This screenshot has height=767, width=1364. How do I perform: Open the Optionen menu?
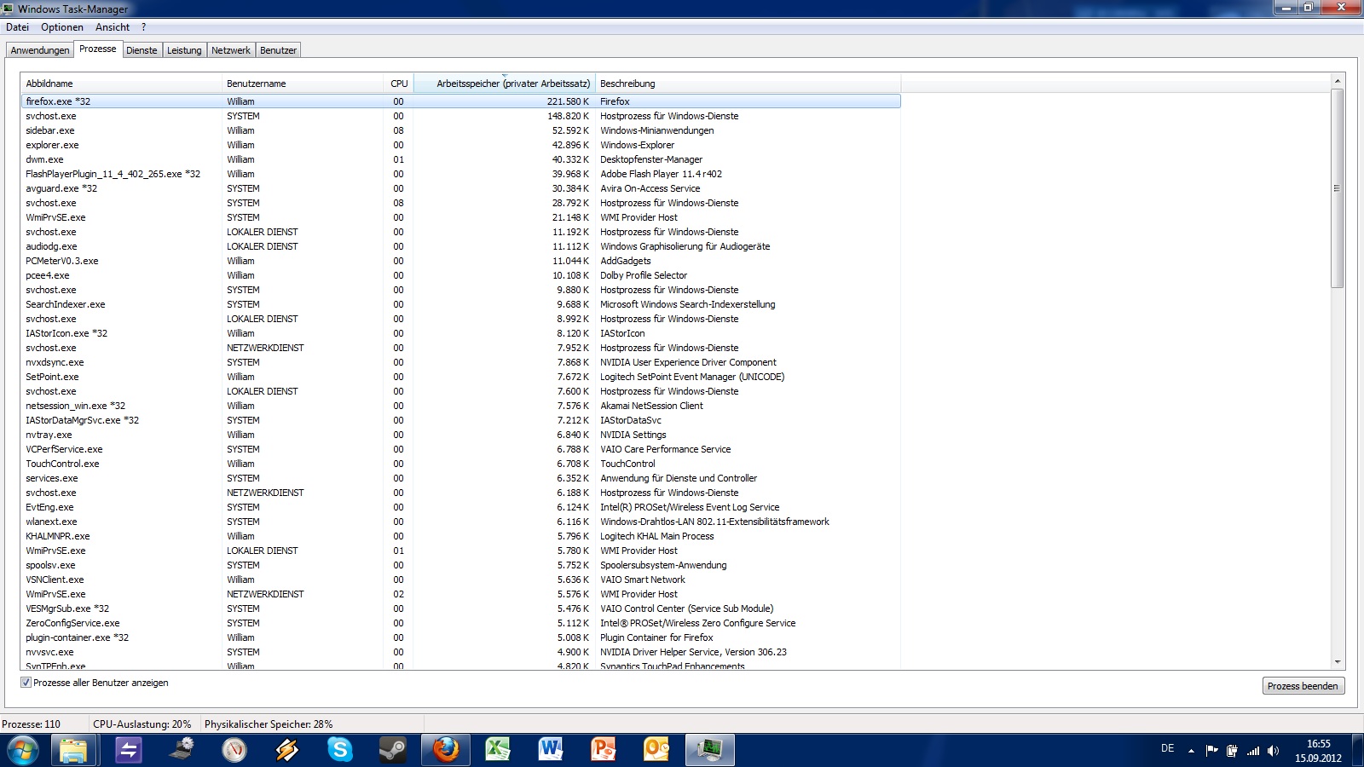pos(62,27)
